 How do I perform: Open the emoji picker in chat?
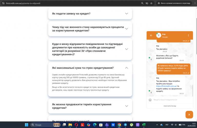click(x=150, y=100)
